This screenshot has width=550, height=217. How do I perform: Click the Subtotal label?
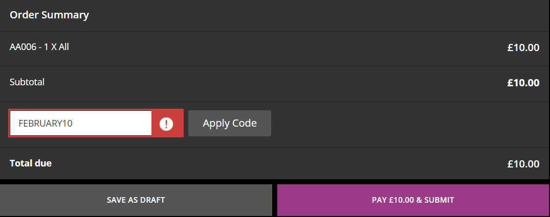27,82
